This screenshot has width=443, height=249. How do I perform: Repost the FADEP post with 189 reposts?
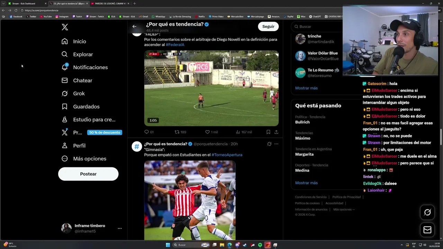tap(180, 132)
